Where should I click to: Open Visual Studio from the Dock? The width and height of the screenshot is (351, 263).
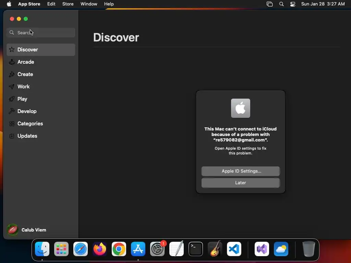point(262,249)
